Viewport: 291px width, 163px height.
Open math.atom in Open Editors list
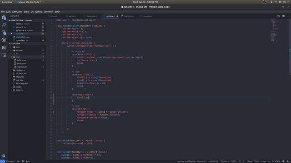point(26,37)
